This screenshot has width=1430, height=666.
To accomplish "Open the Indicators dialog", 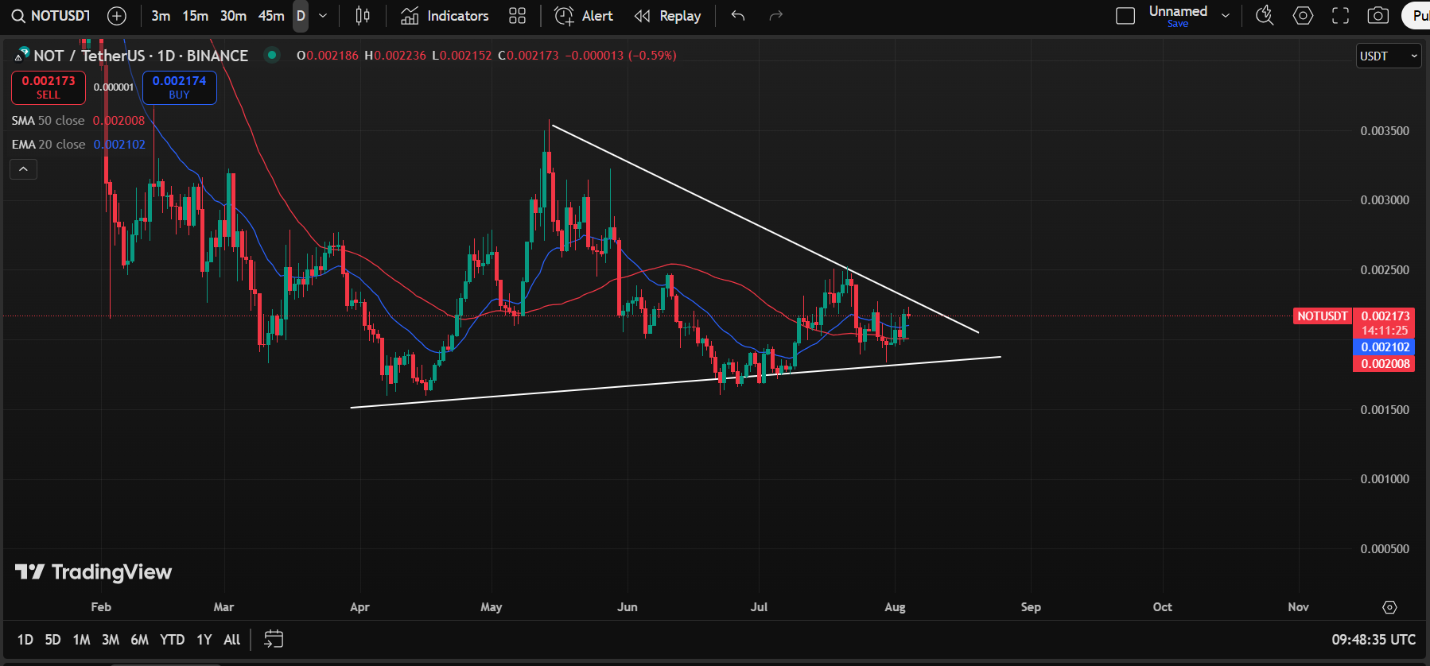I will pos(445,16).
